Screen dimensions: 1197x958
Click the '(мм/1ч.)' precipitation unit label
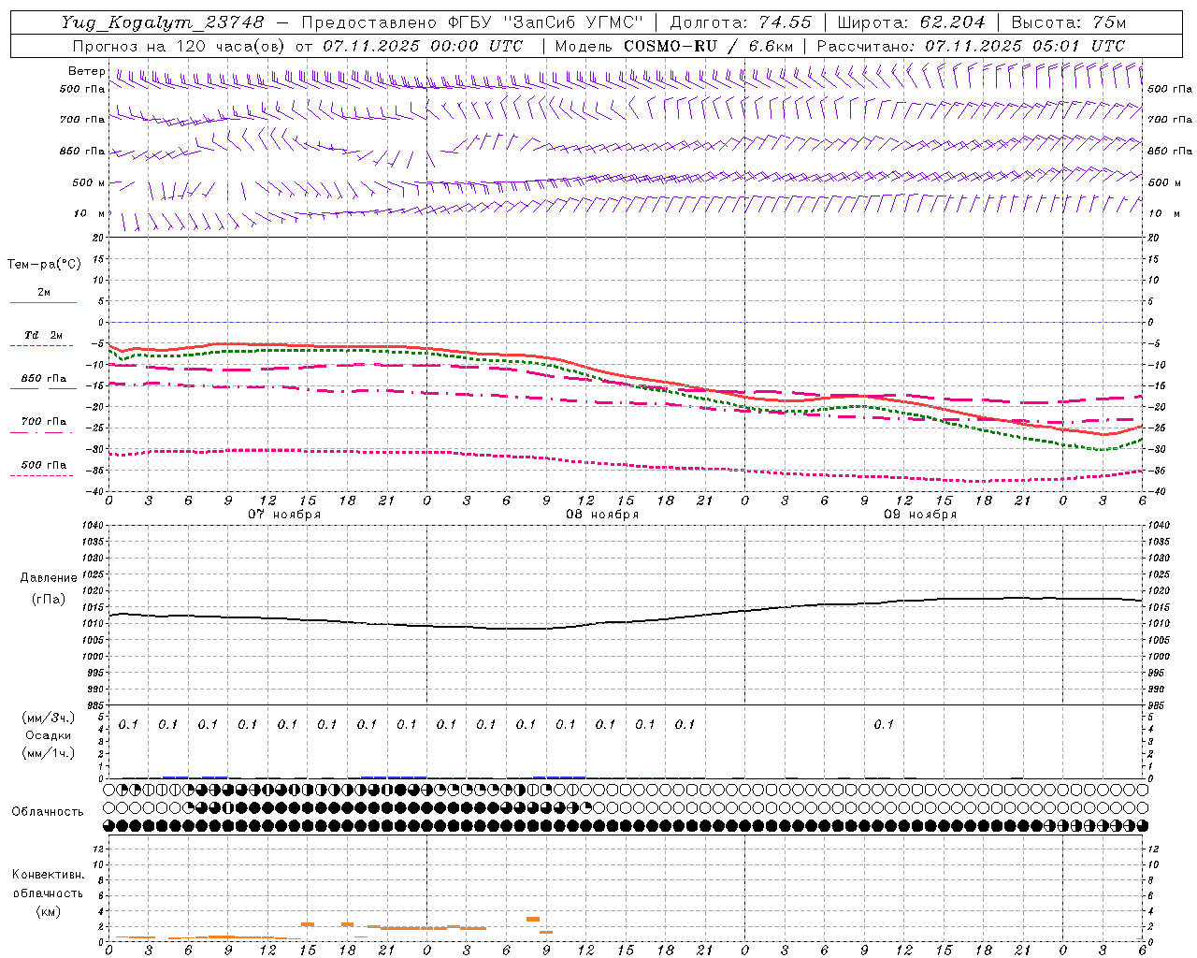click(49, 753)
